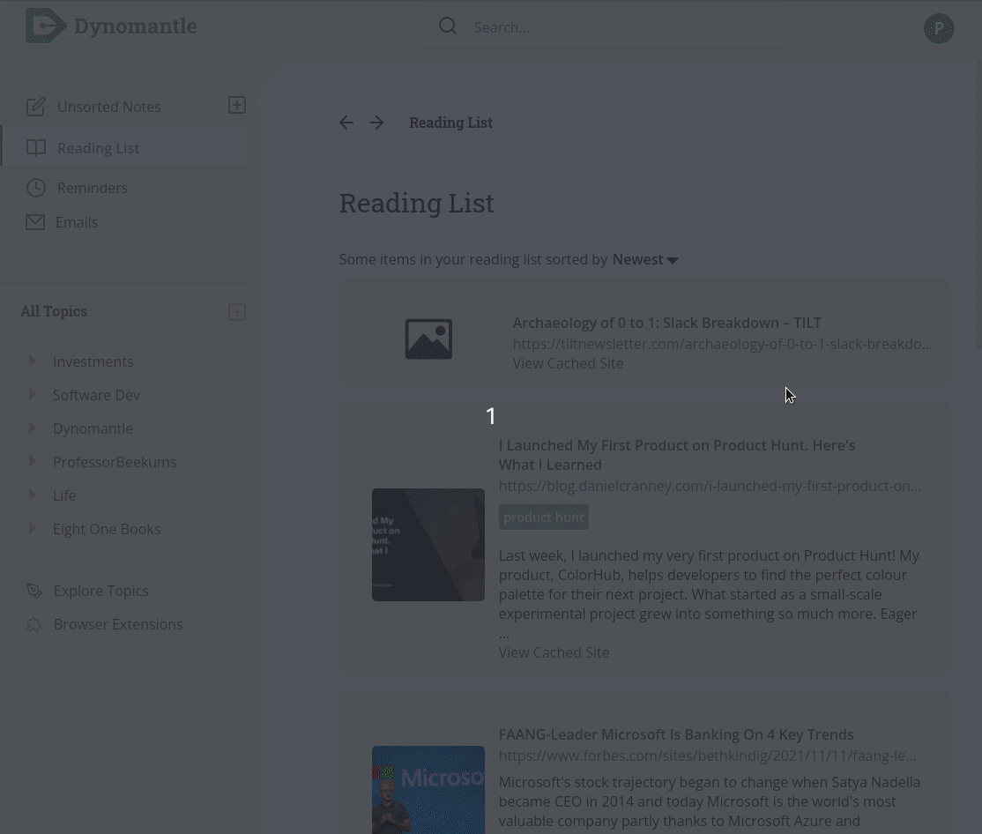
Task: Click the placeholder image icon for Slack article
Action: [x=428, y=339]
